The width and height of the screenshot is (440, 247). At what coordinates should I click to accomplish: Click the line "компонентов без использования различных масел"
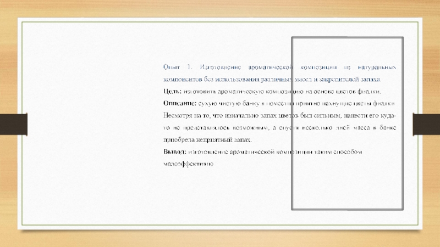point(272,80)
